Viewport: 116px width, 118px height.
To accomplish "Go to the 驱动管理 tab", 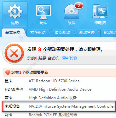I will [x=87, y=33].
